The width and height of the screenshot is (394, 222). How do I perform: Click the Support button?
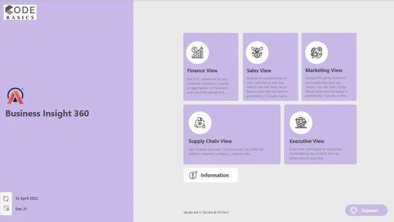[x=366, y=211]
